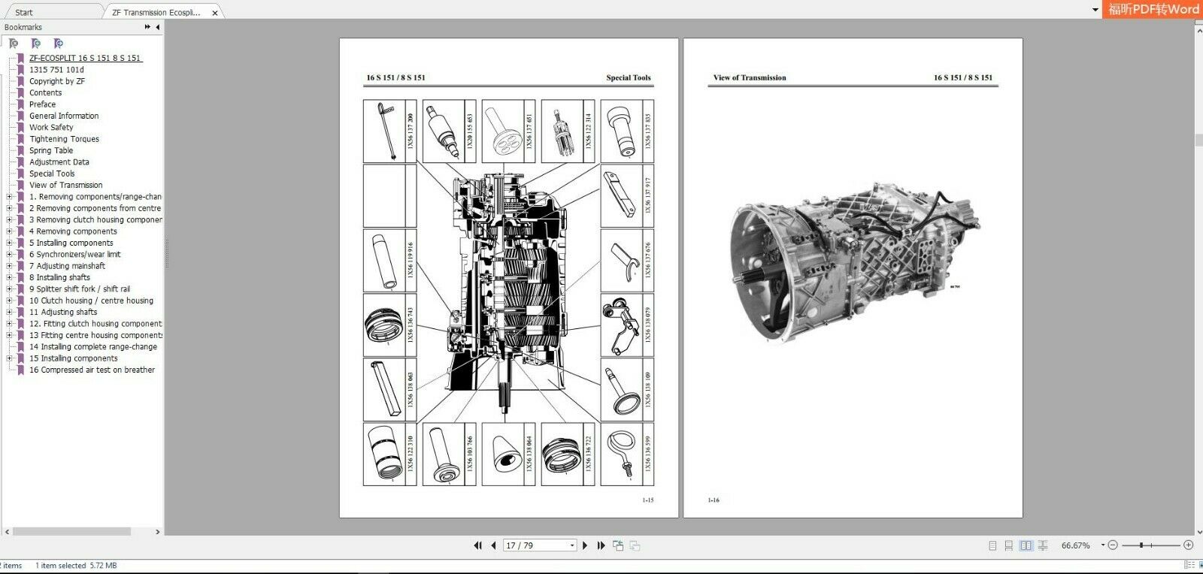Click the expand bookmark icon with plus

click(35, 44)
